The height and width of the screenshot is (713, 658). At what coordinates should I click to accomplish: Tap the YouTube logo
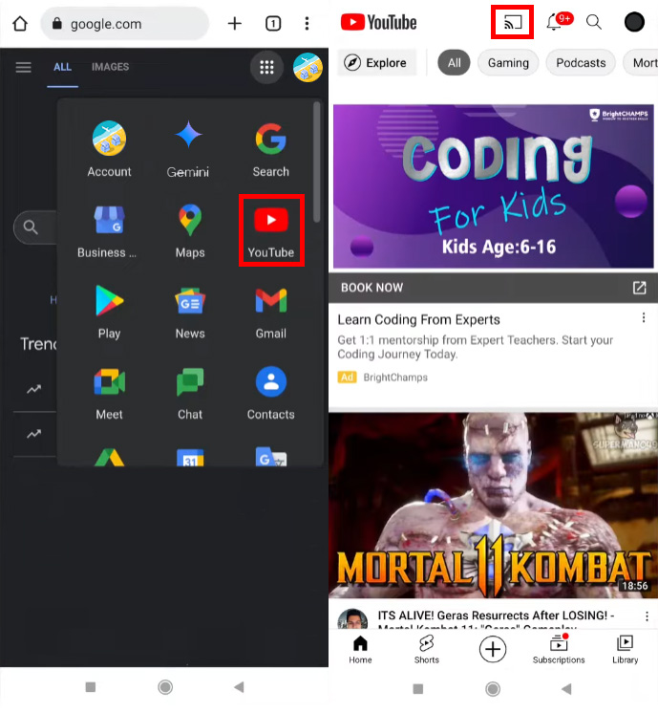378,22
